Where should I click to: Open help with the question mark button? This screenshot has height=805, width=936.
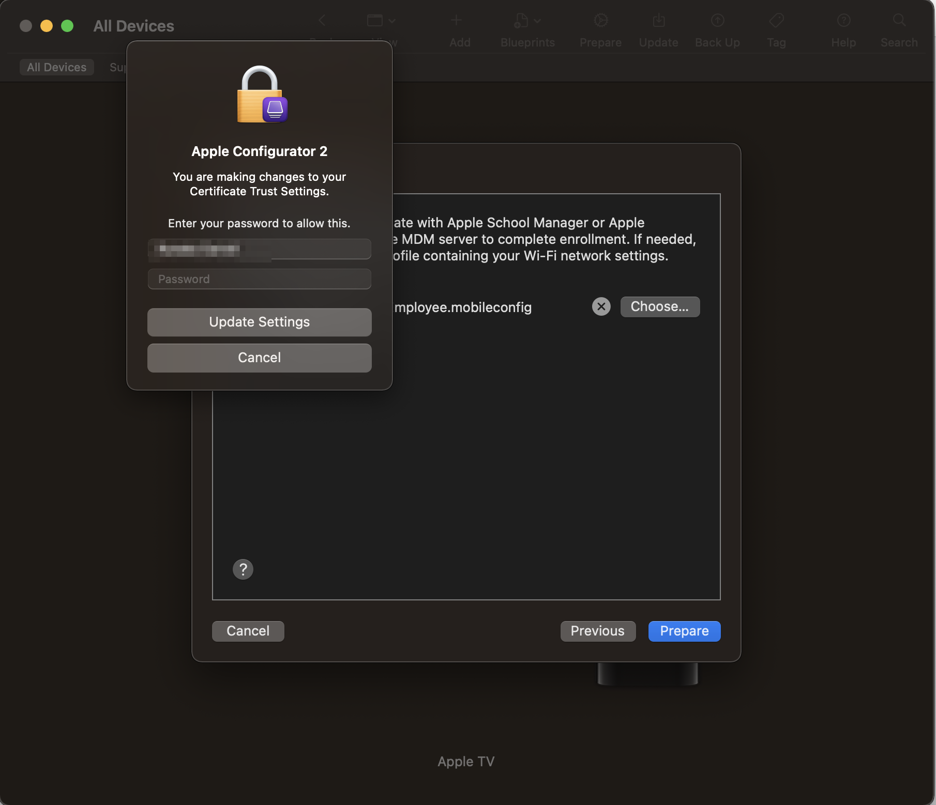243,569
